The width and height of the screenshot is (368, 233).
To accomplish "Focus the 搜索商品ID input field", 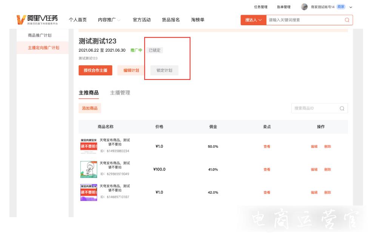I will tap(314, 109).
